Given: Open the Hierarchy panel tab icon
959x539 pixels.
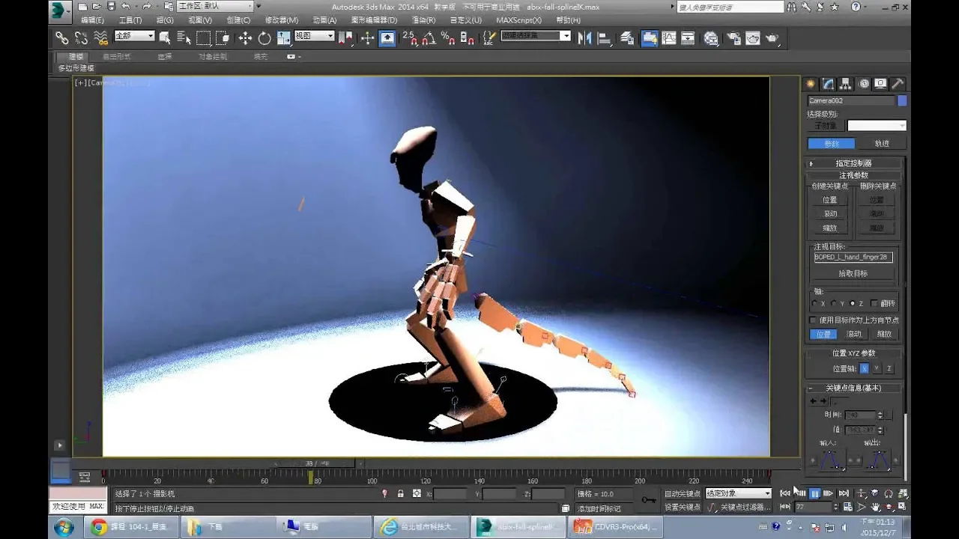Looking at the screenshot, I should coord(846,84).
